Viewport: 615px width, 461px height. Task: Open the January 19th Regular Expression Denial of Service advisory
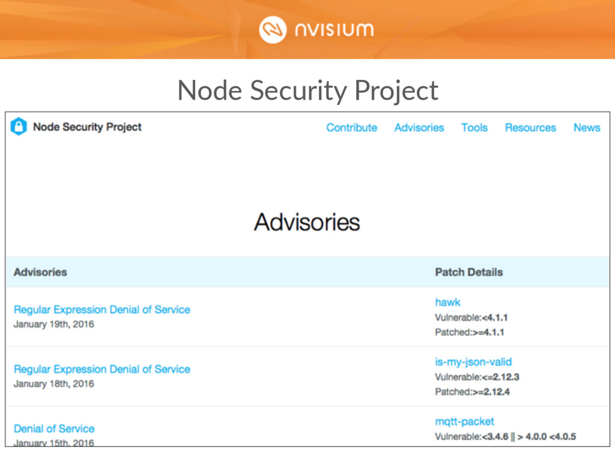[102, 310]
